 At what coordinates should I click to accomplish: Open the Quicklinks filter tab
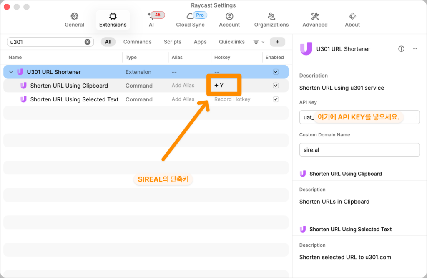[x=232, y=42]
